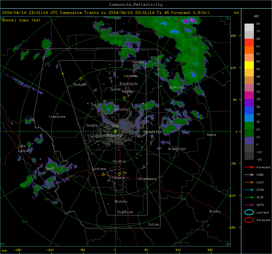Click the dBZ legend heading
Screen dimensions: 272x254
[x=256, y=16]
